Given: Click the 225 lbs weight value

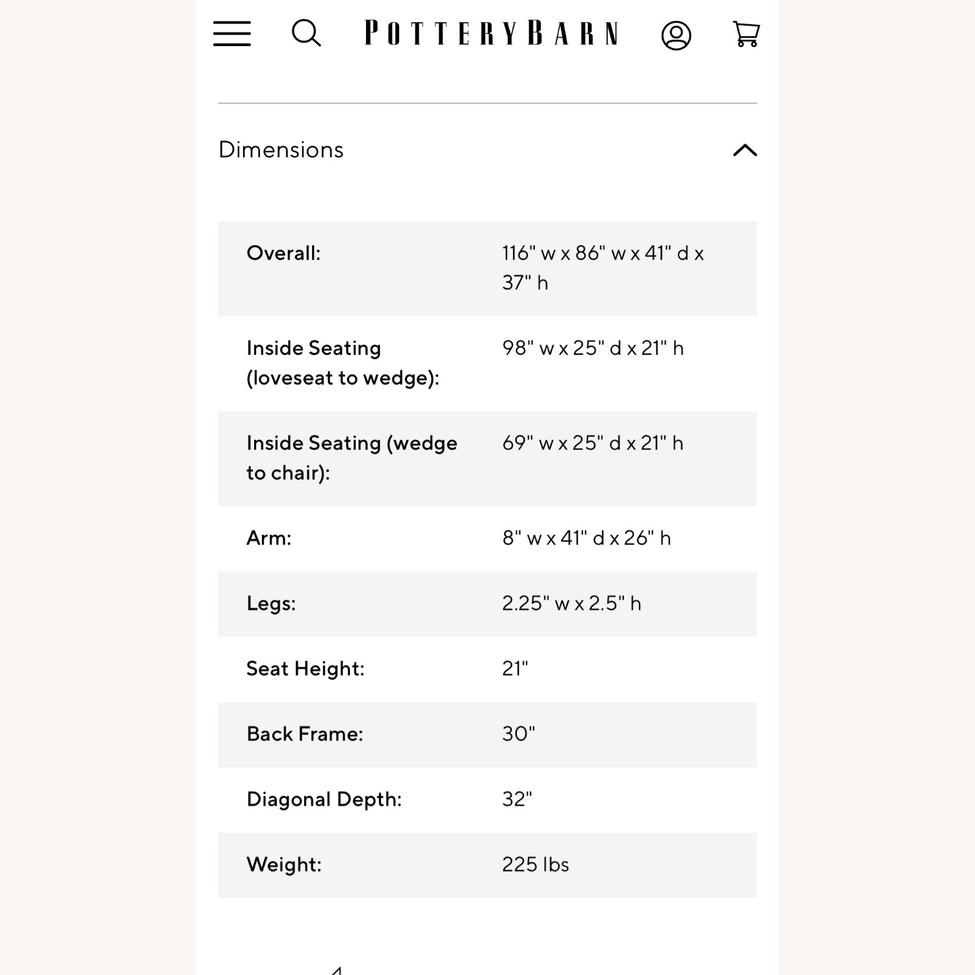Looking at the screenshot, I should [535, 865].
